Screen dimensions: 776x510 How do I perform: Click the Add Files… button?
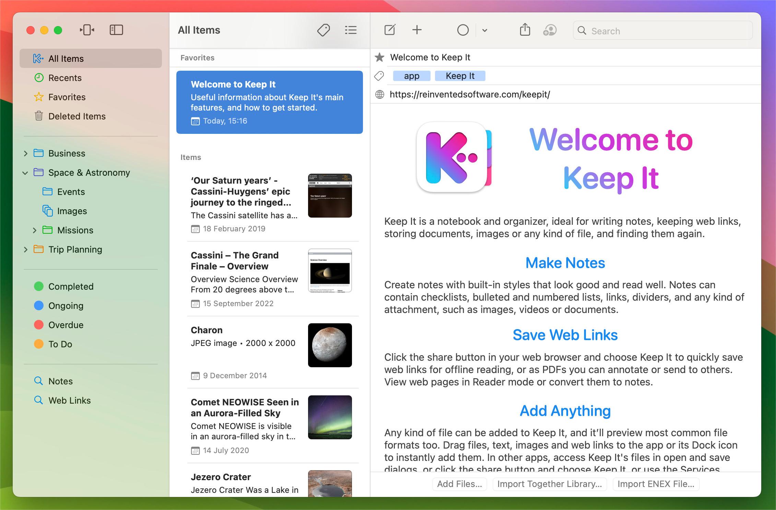[459, 484]
